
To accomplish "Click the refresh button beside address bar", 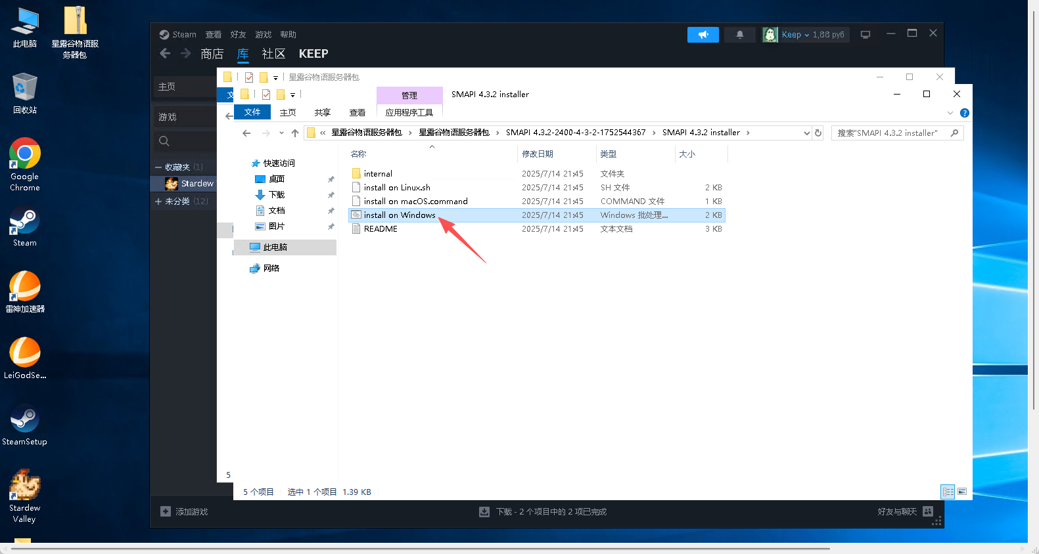I will [818, 133].
